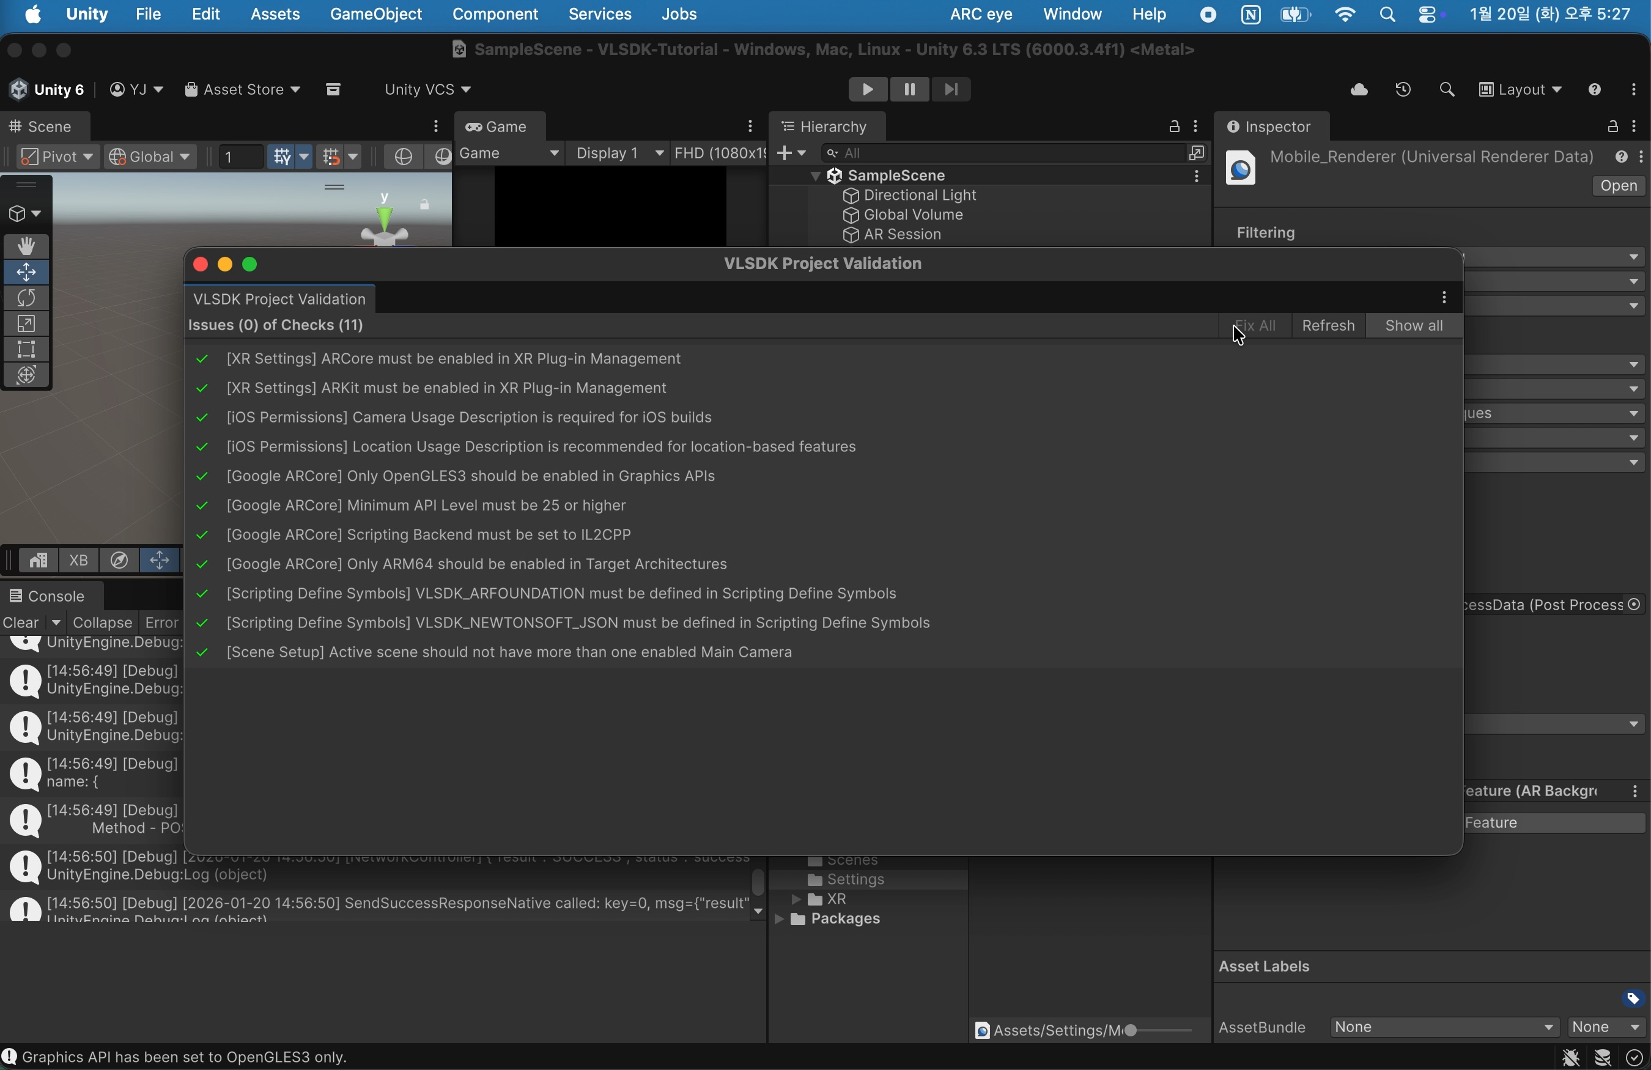Adjust the Project panel icon size slider
The height and width of the screenshot is (1070, 1651).
[1131, 1030]
